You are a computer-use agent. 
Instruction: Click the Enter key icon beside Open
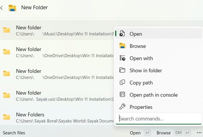pos(147,133)
